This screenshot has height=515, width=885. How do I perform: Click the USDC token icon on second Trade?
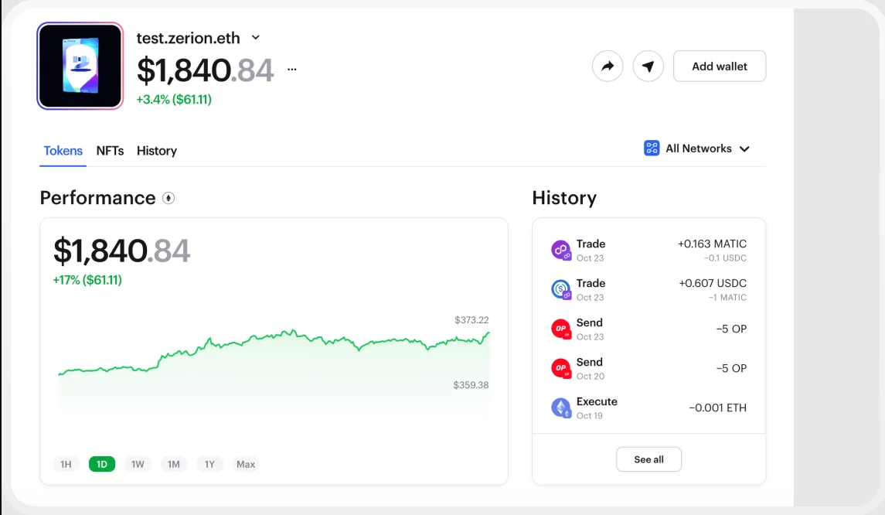pos(561,290)
